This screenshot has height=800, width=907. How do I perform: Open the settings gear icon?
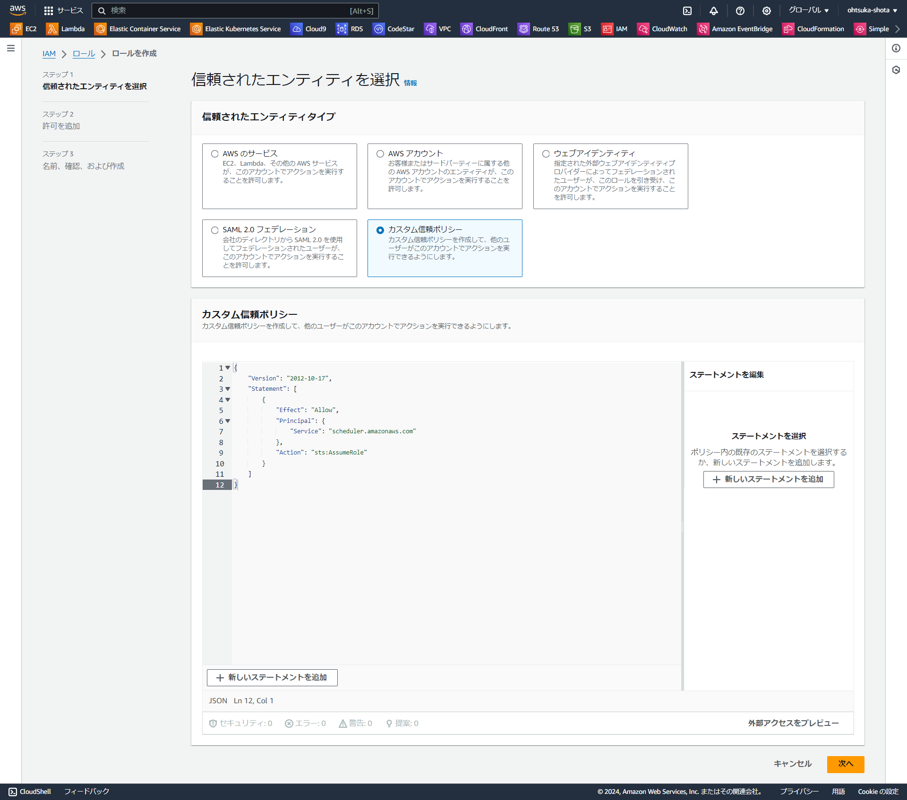click(x=766, y=10)
